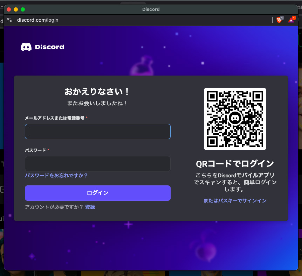The image size is (302, 276).
Task: Click the Discord logo in header
Action: coord(42,47)
